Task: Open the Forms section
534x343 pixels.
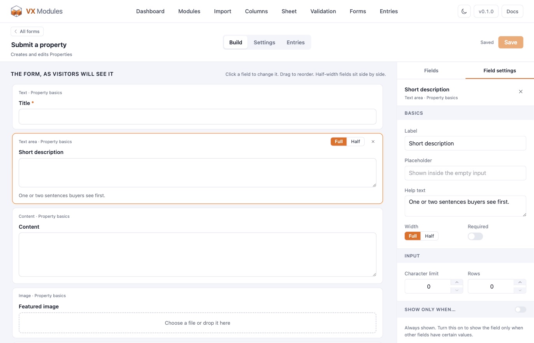Action: pyautogui.click(x=358, y=11)
